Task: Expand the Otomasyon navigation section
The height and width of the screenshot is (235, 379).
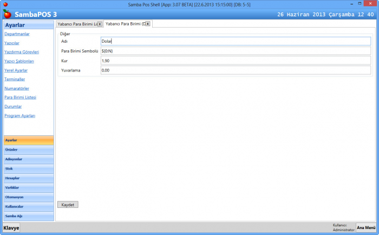Action: pos(28,197)
